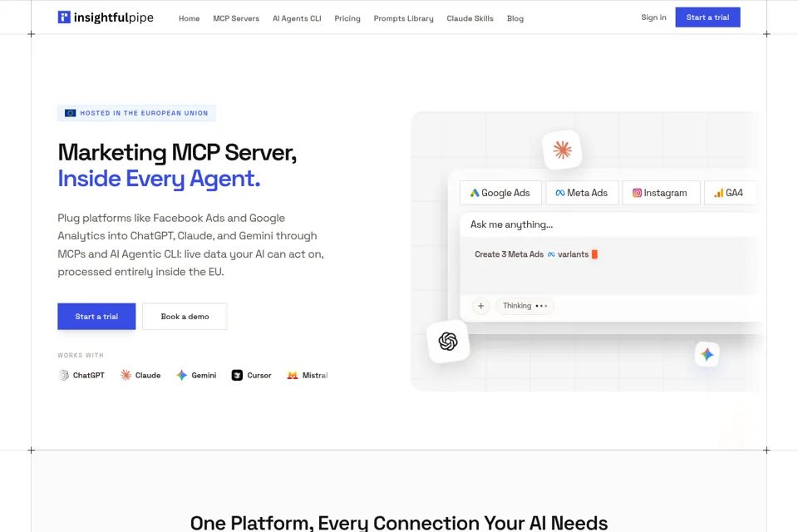Go to the Home nav item
This screenshot has width=798, height=532.
click(190, 18)
